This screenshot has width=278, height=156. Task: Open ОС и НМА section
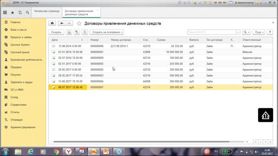[17, 90]
